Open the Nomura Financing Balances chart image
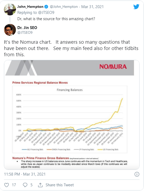The image size is (144, 191). [x=72, y=115]
